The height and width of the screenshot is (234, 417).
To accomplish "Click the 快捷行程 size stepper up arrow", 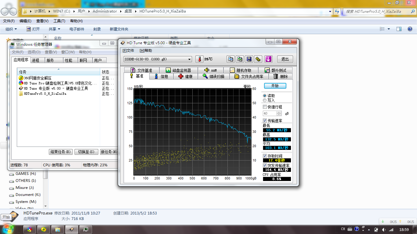I will click(279, 112).
